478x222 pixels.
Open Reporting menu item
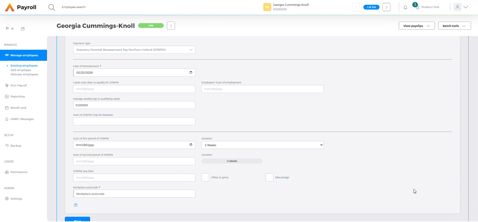click(18, 96)
